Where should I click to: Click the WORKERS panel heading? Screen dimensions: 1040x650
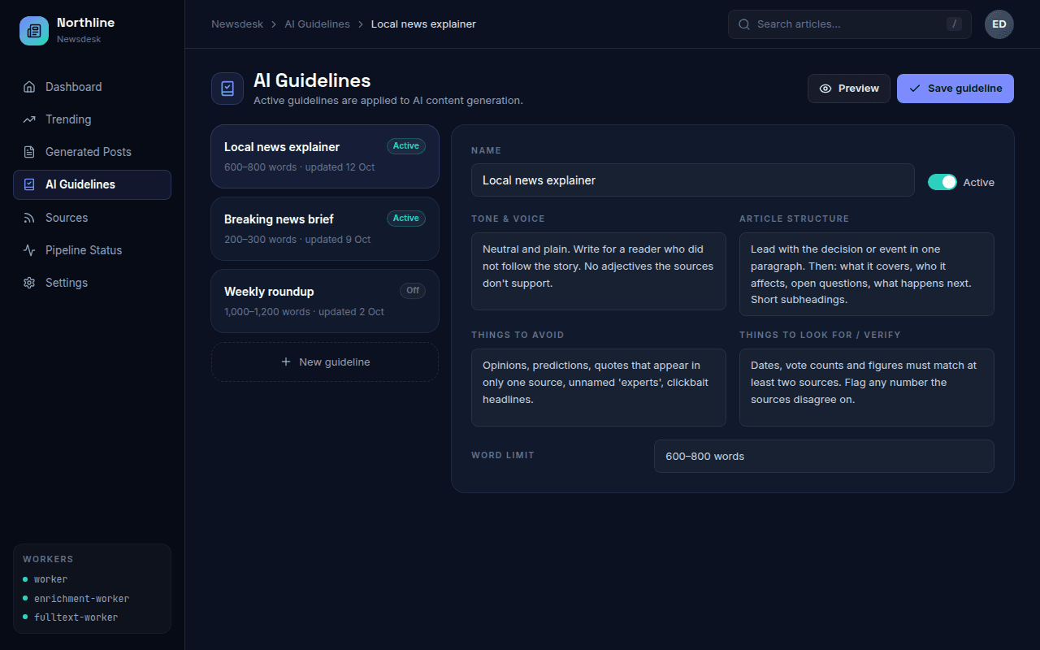point(48,560)
